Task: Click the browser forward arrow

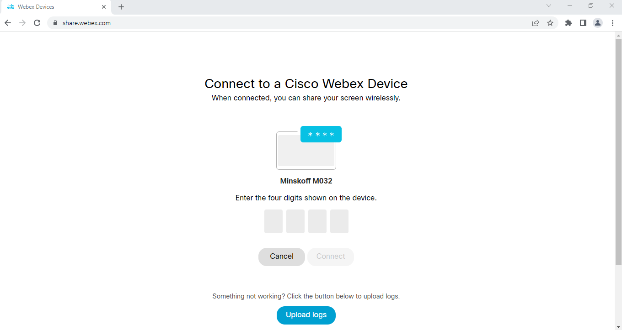Action: tap(22, 23)
